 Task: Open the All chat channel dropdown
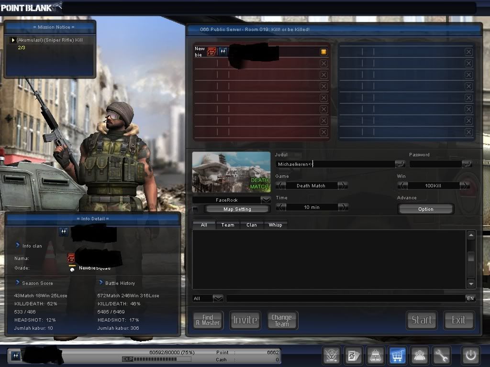click(218, 298)
